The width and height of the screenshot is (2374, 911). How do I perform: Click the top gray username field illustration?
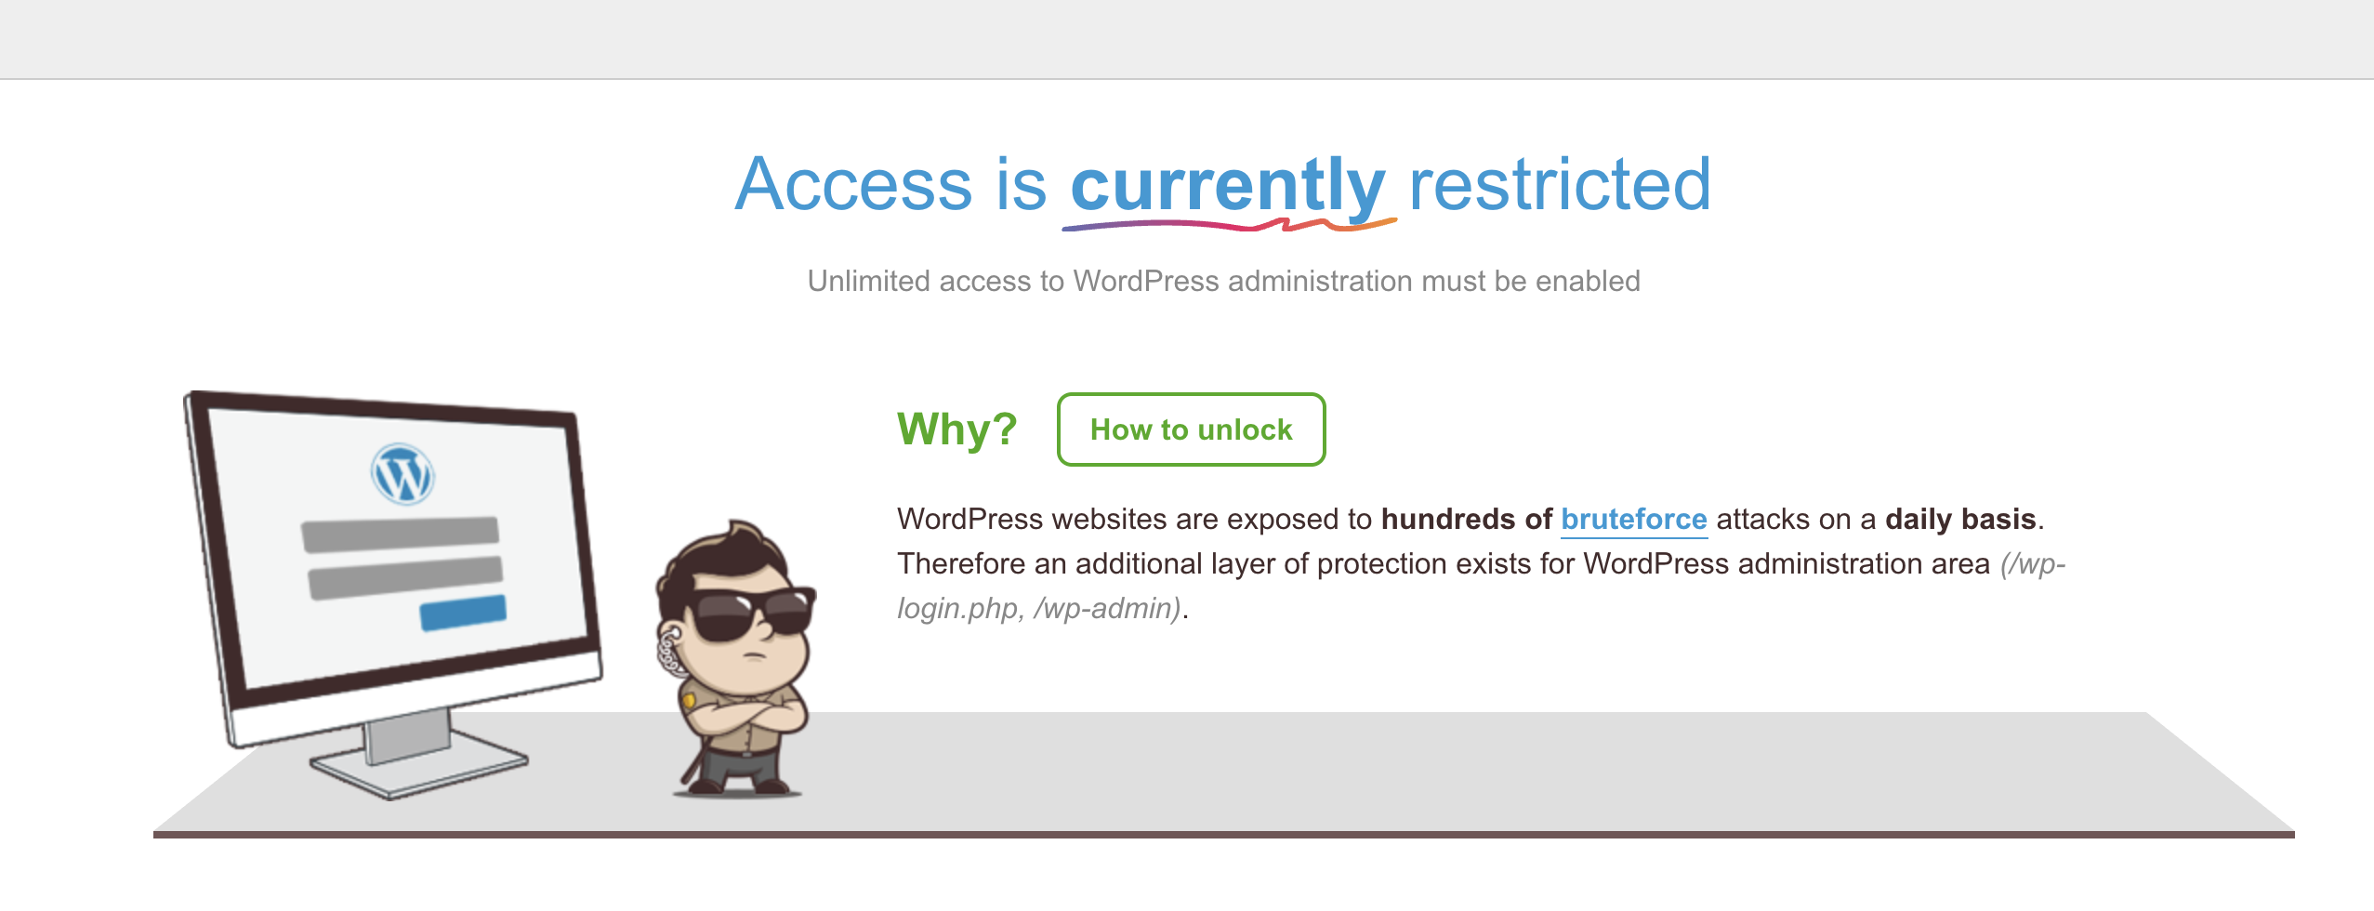[x=401, y=534]
